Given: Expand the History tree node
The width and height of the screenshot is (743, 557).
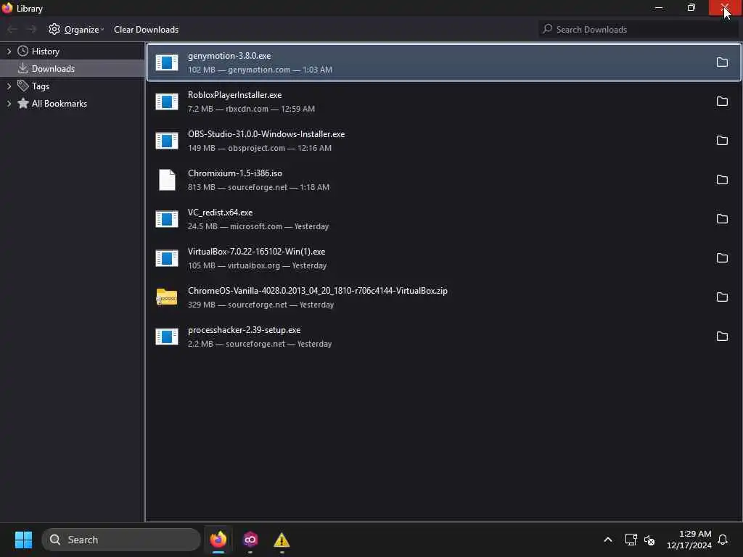Looking at the screenshot, I should [x=9, y=51].
